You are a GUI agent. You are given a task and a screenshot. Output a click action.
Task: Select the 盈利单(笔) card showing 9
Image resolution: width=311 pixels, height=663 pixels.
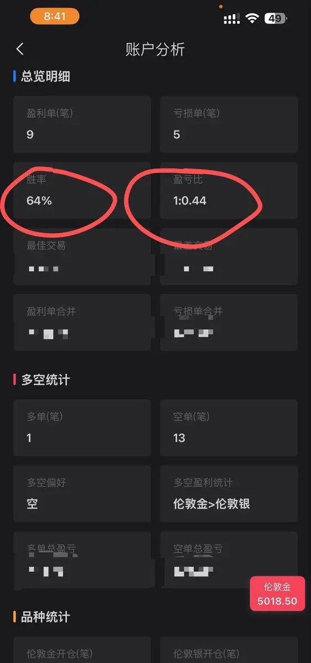point(82,124)
